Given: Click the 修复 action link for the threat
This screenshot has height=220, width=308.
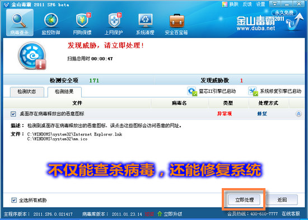Looking at the screenshot, I should pos(262,114).
